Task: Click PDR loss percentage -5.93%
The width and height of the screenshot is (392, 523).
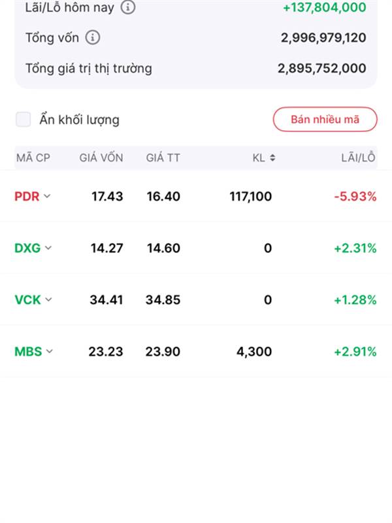Action: 355,196
